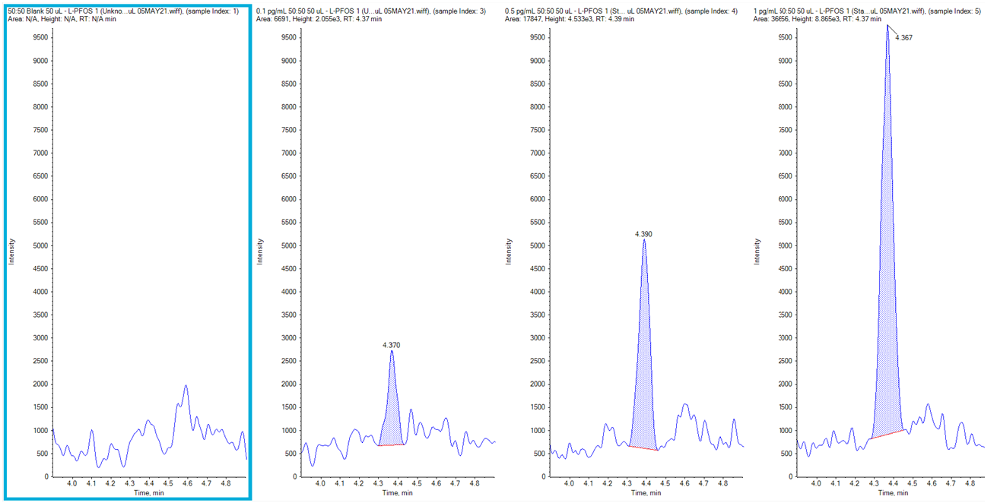997x503 pixels.
Task: Click 'Time, min' axis label under the 1 pg/mL chromatogram
Action: click(x=894, y=493)
